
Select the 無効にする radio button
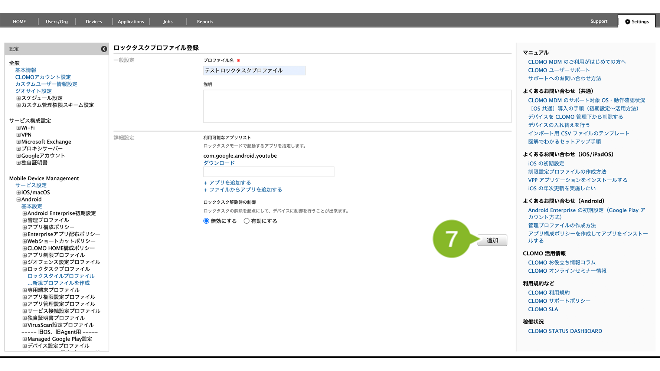(x=206, y=221)
